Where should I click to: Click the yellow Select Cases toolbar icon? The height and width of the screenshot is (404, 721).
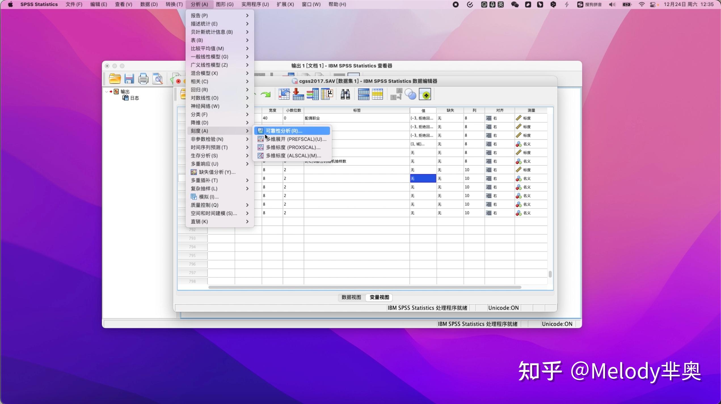378,94
